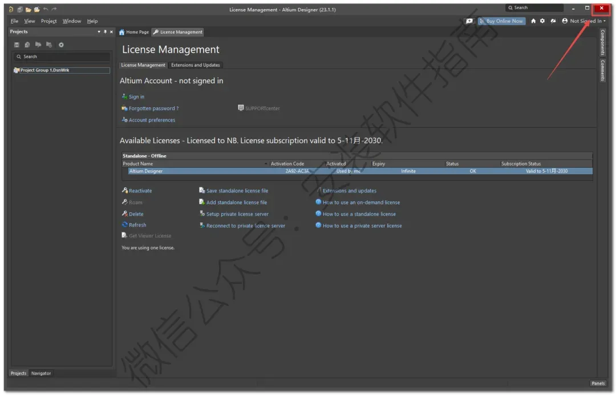Switch to the Home Page document tab
Screen dimensions: 616x395
[134, 32]
